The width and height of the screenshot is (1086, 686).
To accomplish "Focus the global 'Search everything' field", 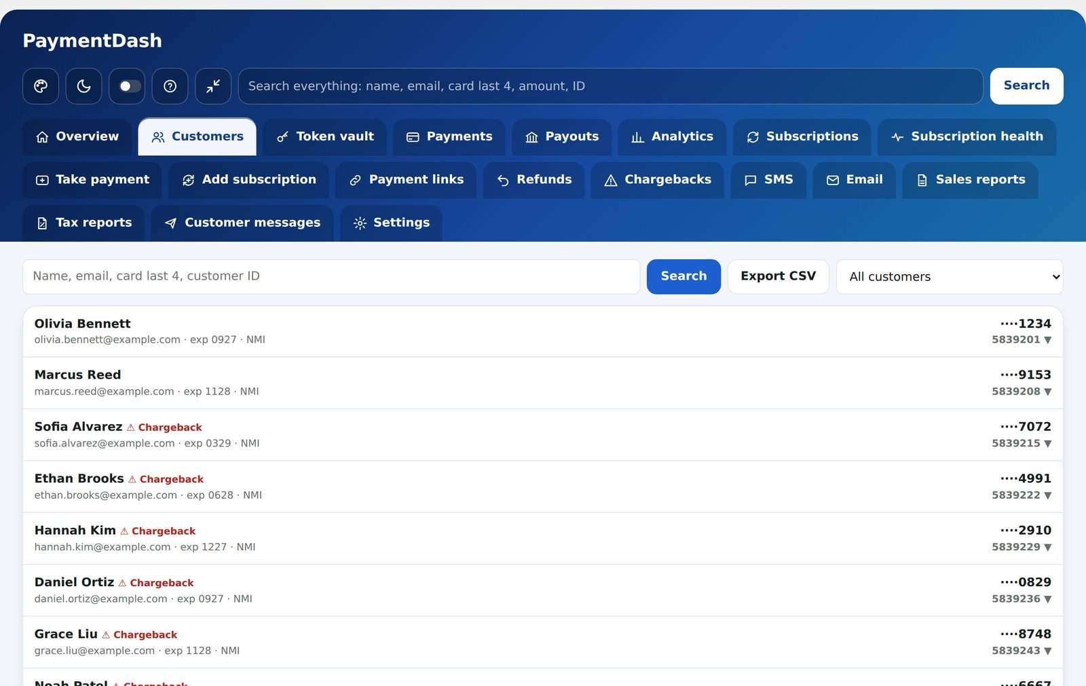I will 610,86.
